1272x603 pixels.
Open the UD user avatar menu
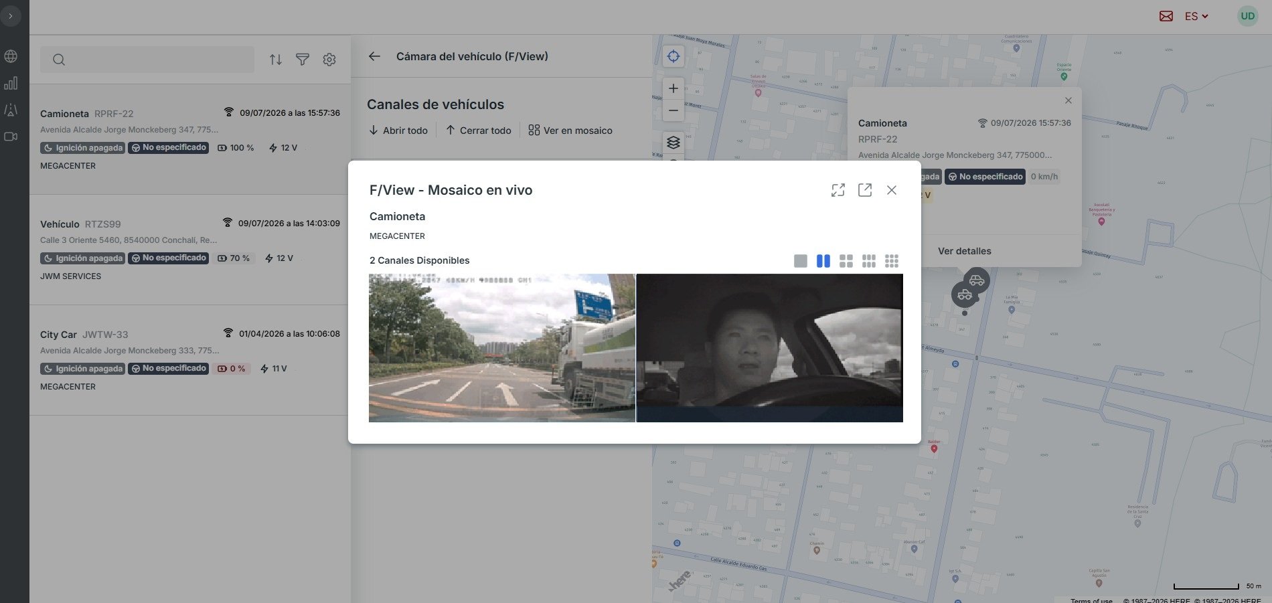click(x=1248, y=16)
